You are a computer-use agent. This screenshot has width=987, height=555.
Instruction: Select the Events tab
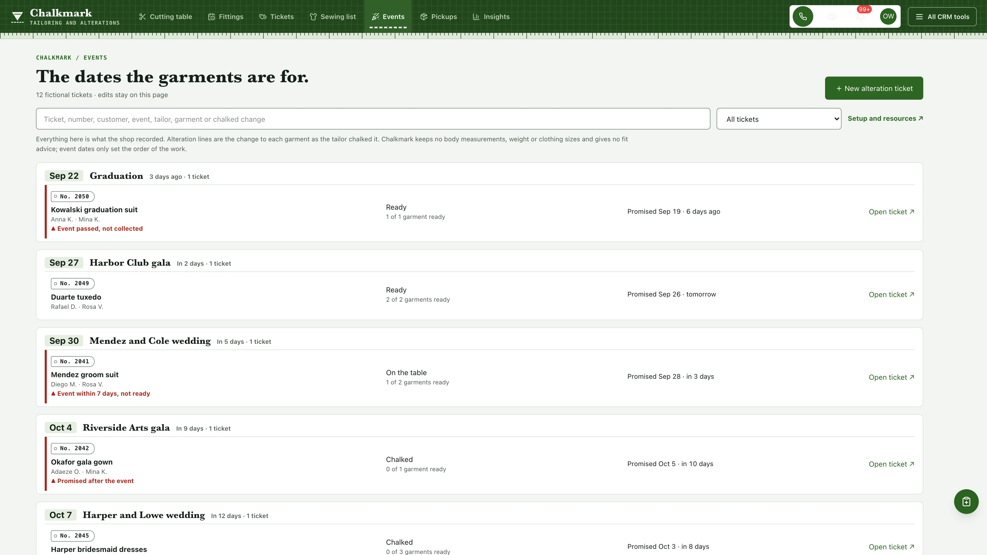[388, 17]
